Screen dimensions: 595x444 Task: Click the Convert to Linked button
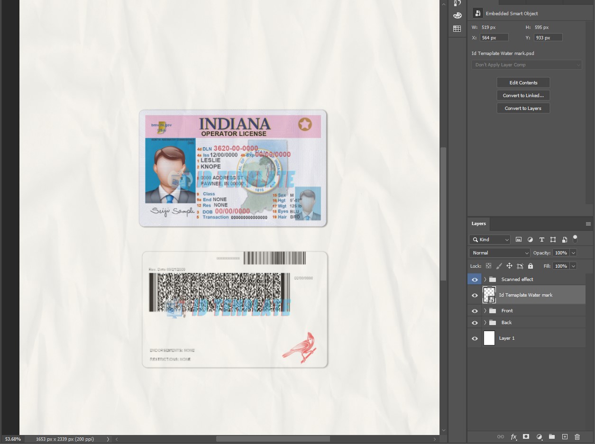[523, 96]
